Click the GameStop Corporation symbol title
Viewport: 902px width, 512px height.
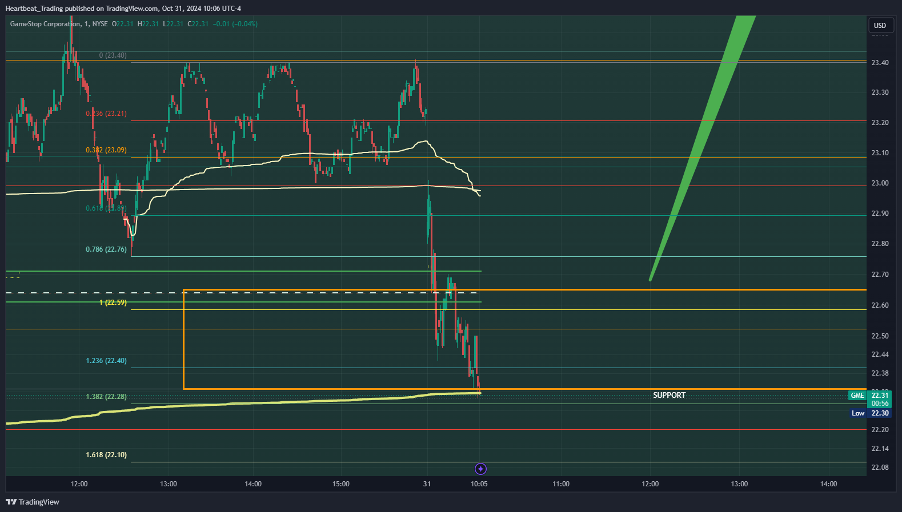coord(45,24)
